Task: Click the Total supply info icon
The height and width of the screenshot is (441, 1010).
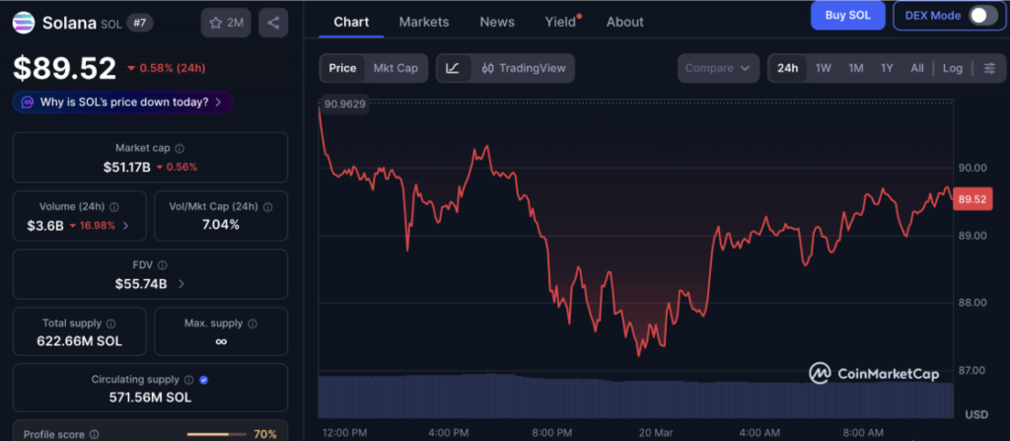Action: [x=110, y=324]
